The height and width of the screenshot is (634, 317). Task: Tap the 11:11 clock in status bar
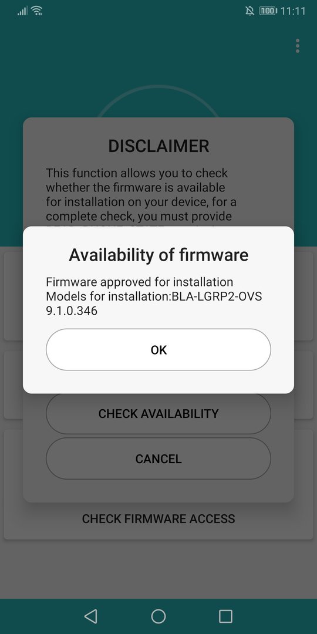(293, 11)
